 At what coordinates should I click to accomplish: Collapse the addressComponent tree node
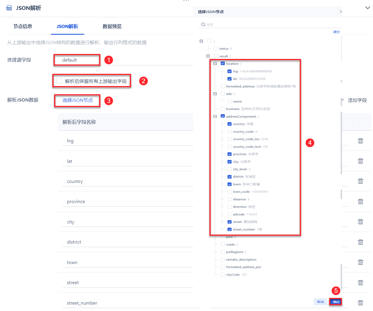[215, 116]
